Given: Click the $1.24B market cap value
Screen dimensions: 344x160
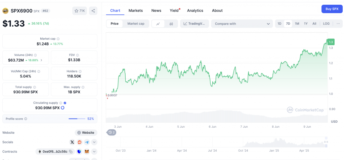Looking at the screenshot, I should (43, 44).
